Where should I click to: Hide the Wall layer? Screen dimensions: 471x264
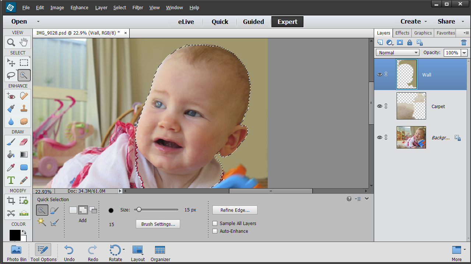[x=379, y=74]
